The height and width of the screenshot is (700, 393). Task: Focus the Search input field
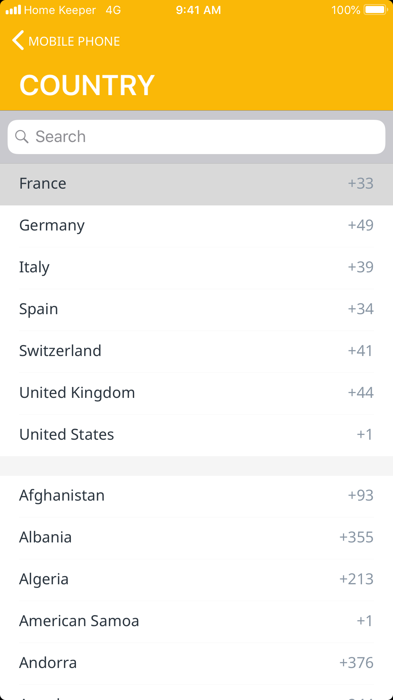pyautogui.click(x=203, y=137)
